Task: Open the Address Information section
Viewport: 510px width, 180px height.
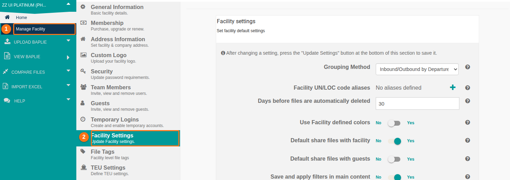Action: (128, 42)
